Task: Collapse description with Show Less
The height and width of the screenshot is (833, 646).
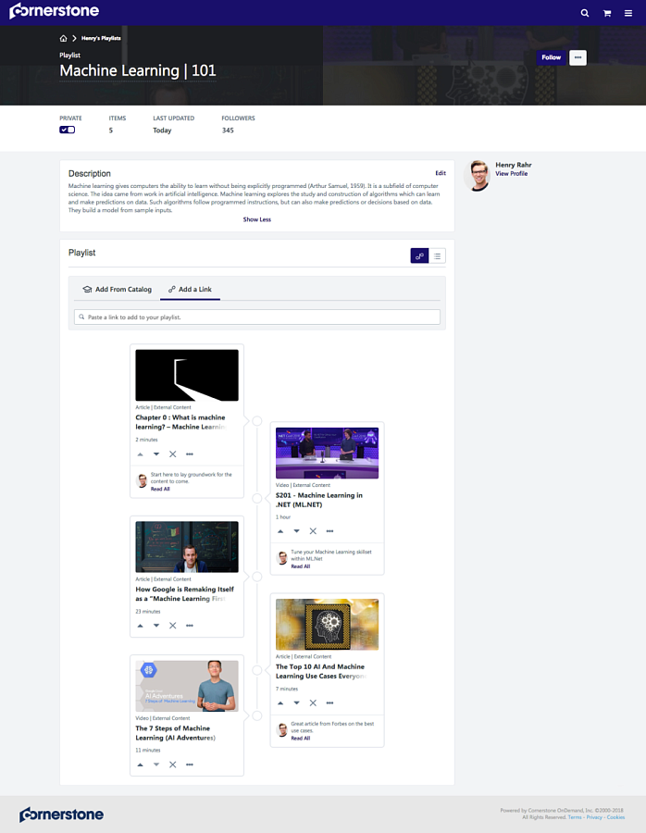Action: pyautogui.click(x=257, y=219)
